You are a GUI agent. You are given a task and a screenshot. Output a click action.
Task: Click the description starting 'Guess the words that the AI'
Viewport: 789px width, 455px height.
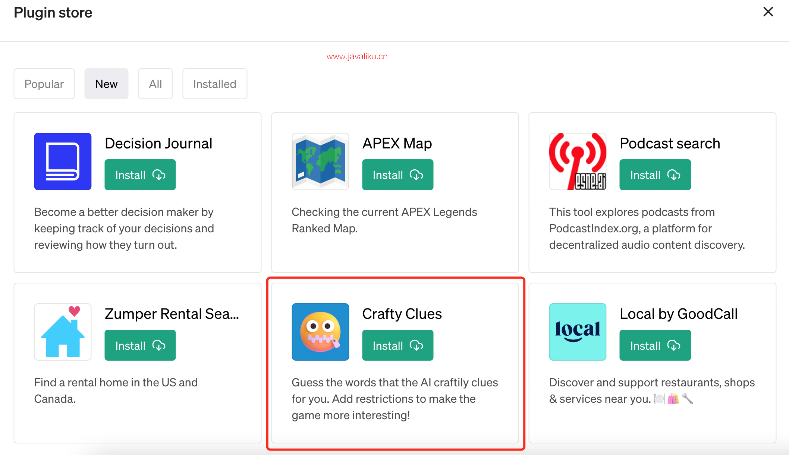coord(395,399)
